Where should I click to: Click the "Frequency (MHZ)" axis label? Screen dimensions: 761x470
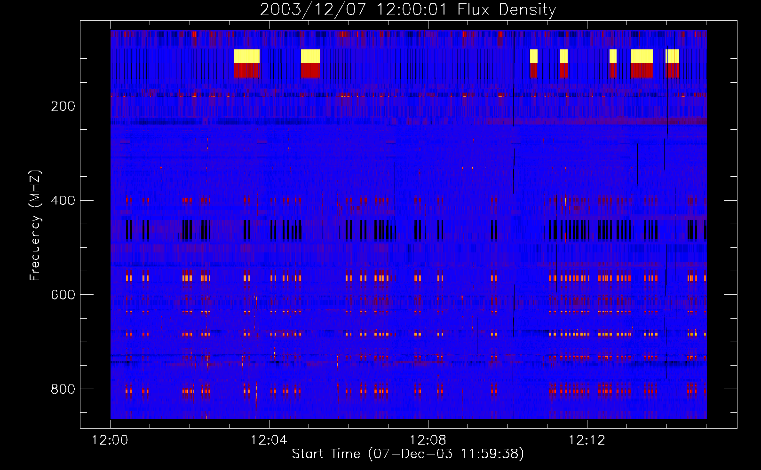pos(35,225)
